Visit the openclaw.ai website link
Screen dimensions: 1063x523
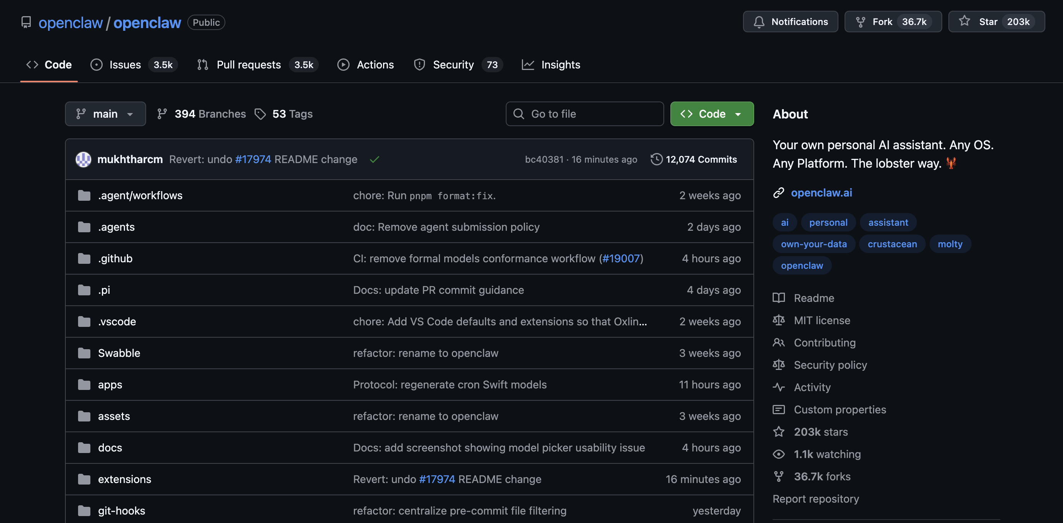[821, 193]
